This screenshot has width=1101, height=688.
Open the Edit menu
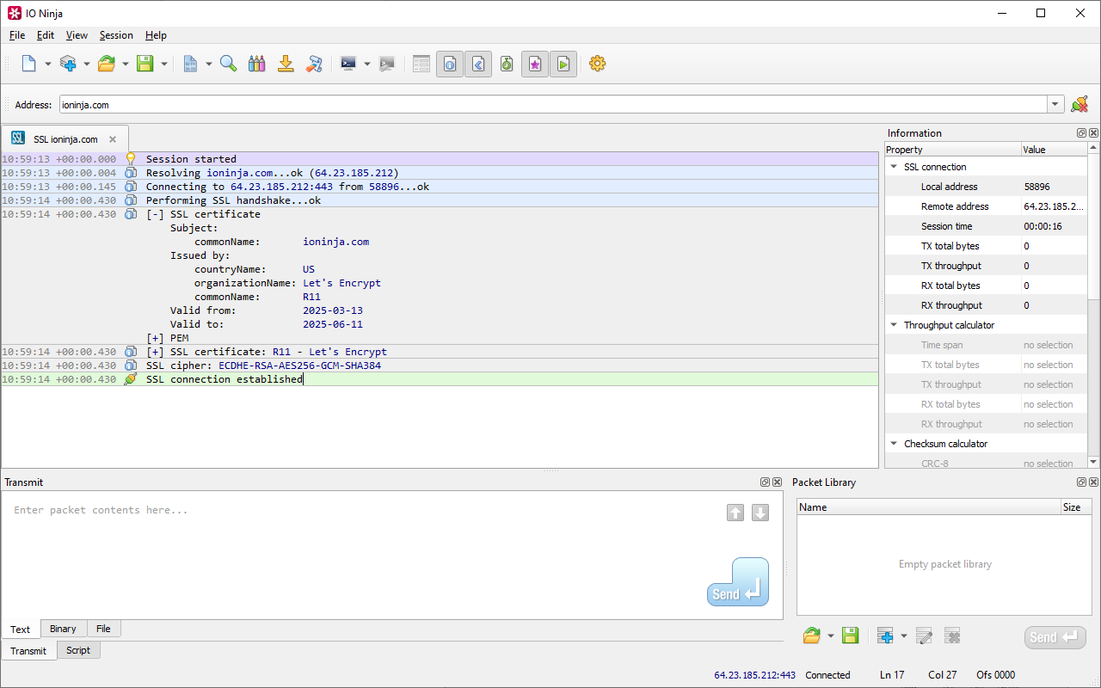(x=46, y=35)
